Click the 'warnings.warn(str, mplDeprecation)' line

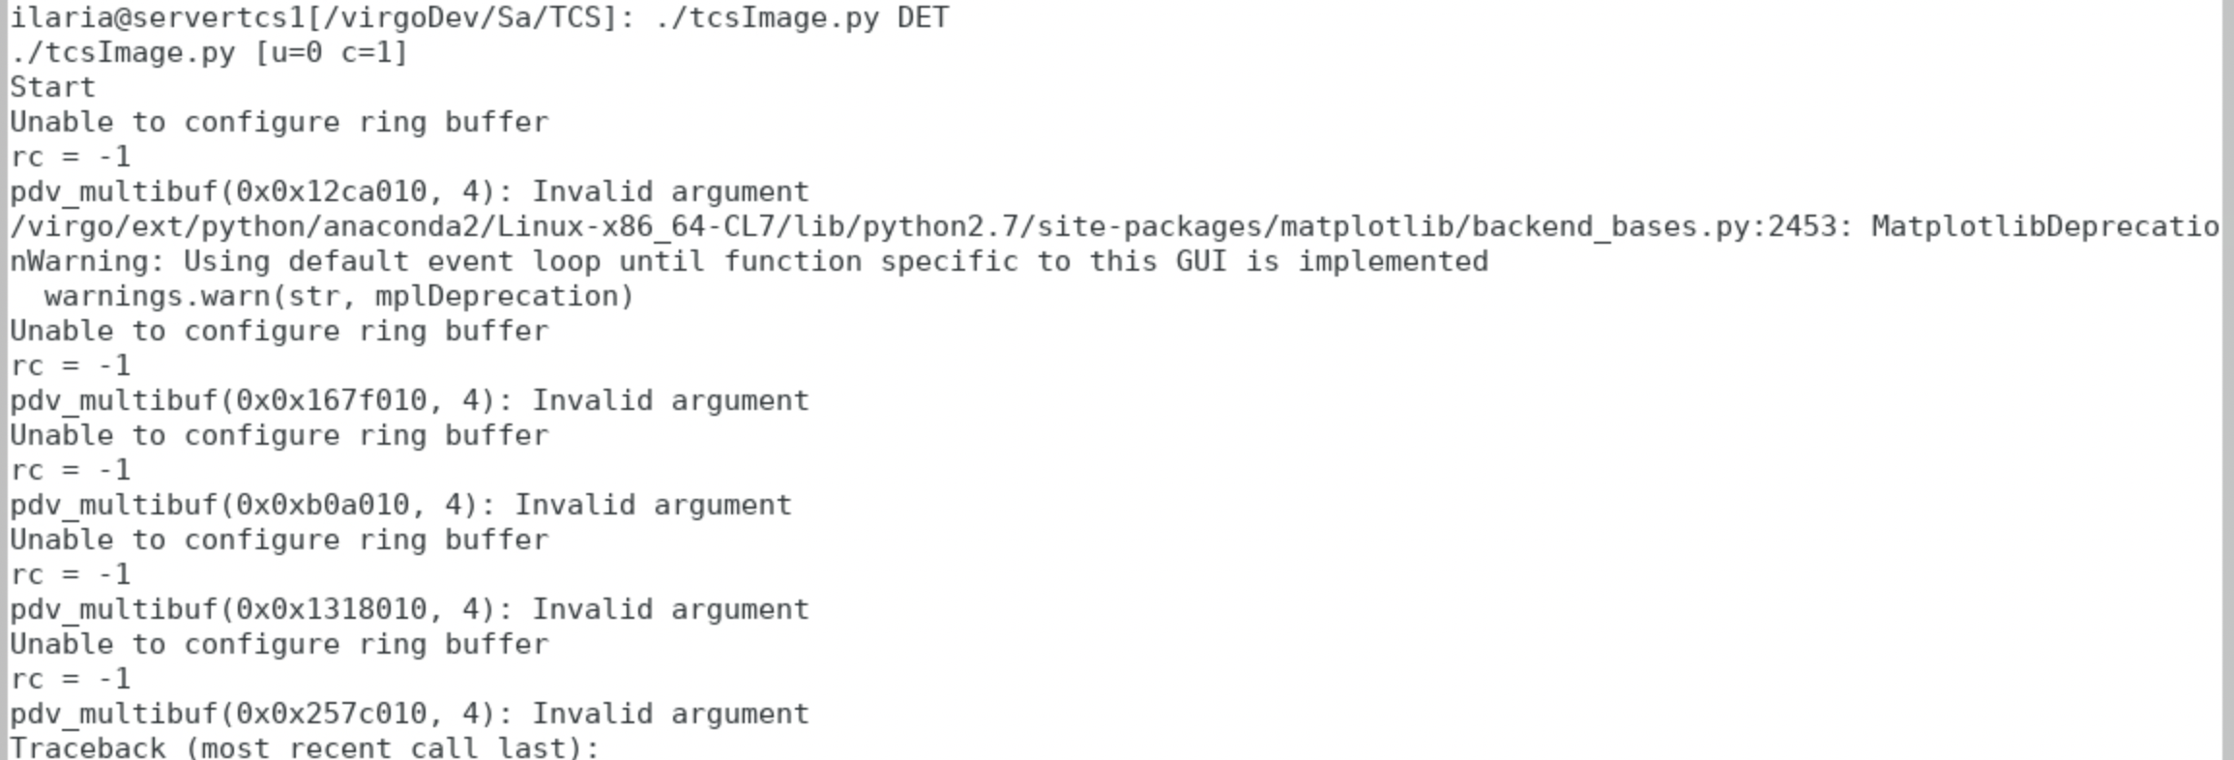click(x=338, y=296)
